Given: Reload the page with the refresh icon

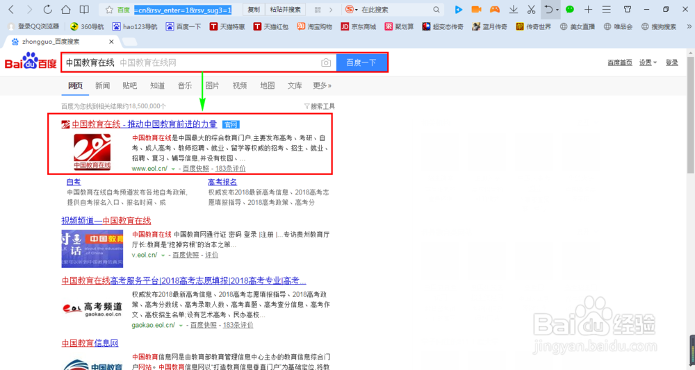Looking at the screenshot, I should tap(47, 9).
